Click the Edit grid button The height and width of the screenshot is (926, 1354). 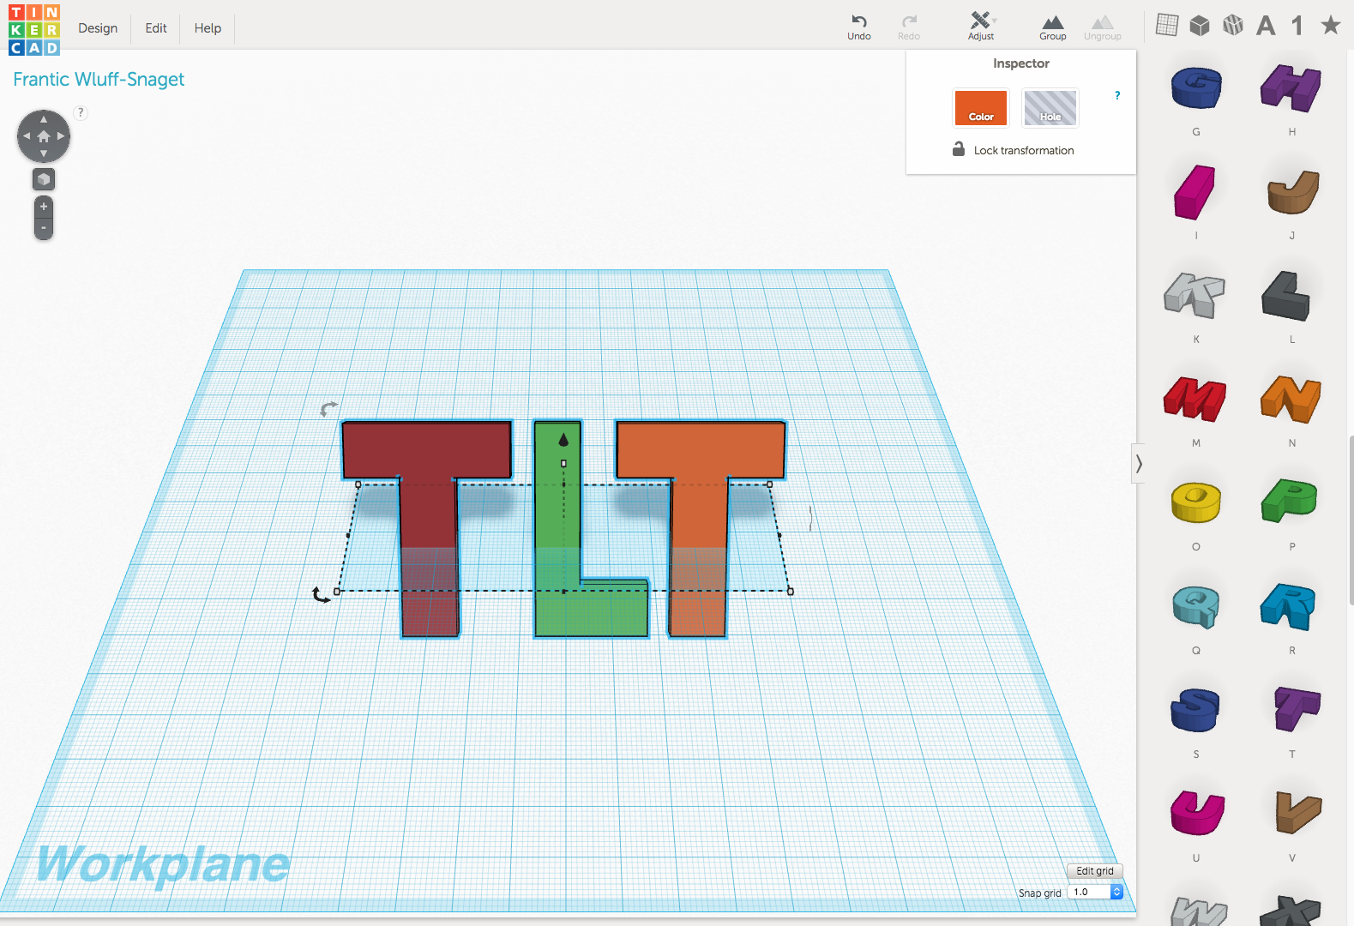pyautogui.click(x=1095, y=871)
